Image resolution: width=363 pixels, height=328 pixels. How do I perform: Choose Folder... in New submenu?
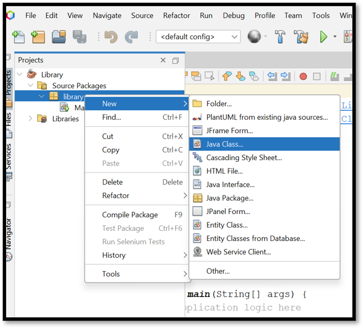[x=265, y=104]
